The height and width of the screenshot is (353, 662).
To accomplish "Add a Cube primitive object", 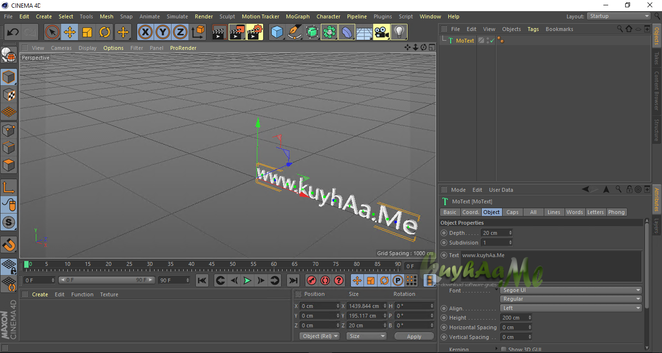I will click(277, 32).
